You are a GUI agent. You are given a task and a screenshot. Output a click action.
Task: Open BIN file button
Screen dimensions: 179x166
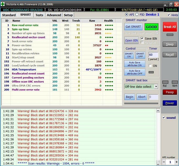click(x=131, y=40)
